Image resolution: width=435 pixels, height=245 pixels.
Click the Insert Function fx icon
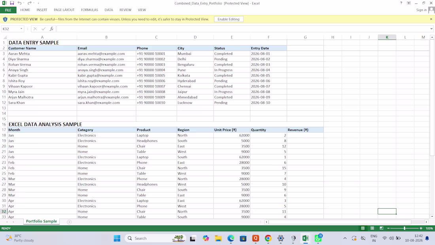51,28
